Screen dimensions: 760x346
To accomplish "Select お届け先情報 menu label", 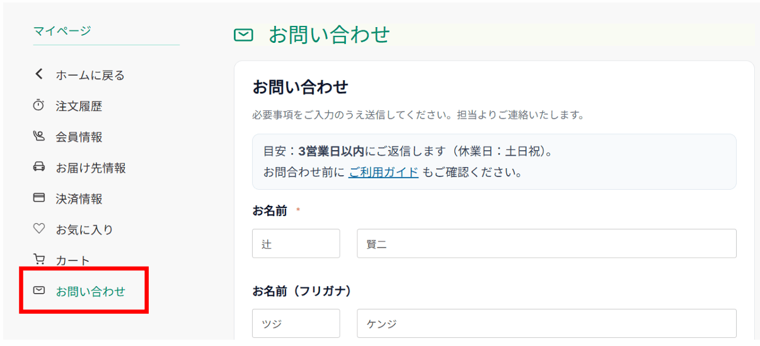I will pos(91,168).
